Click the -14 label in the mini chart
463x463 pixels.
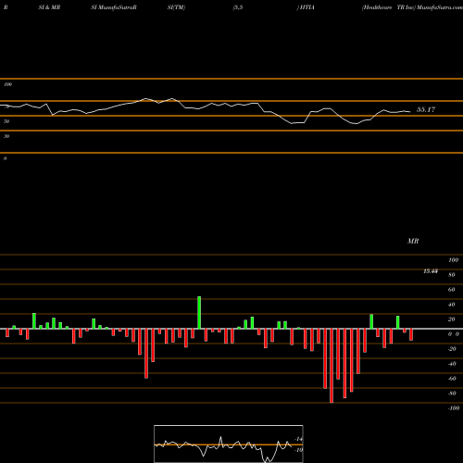[298, 439]
